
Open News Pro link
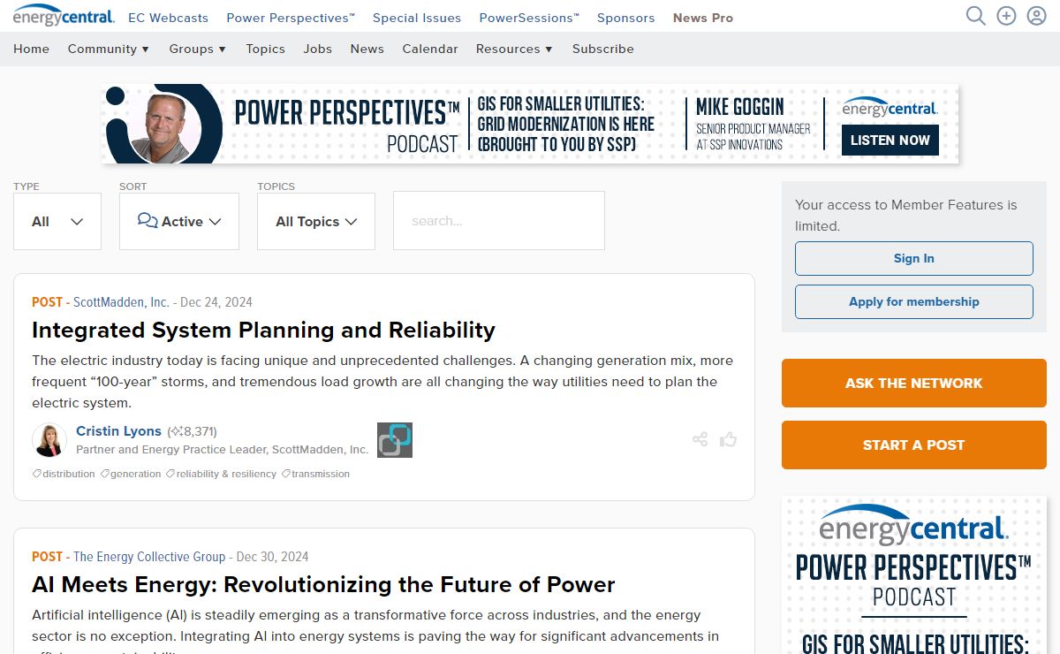703,18
